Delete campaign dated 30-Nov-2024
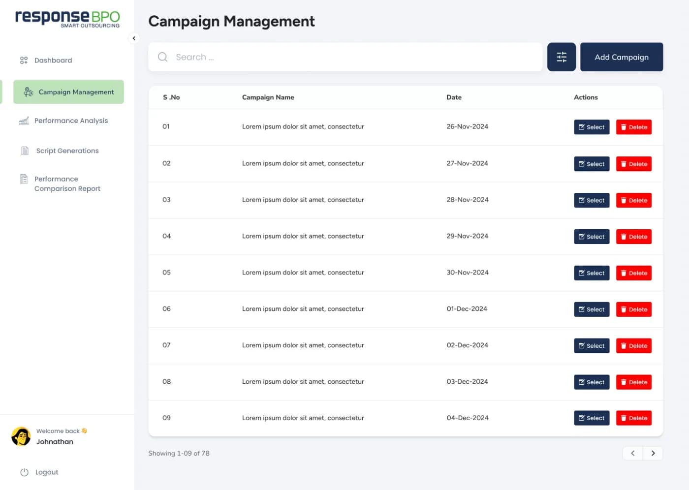 (x=634, y=273)
